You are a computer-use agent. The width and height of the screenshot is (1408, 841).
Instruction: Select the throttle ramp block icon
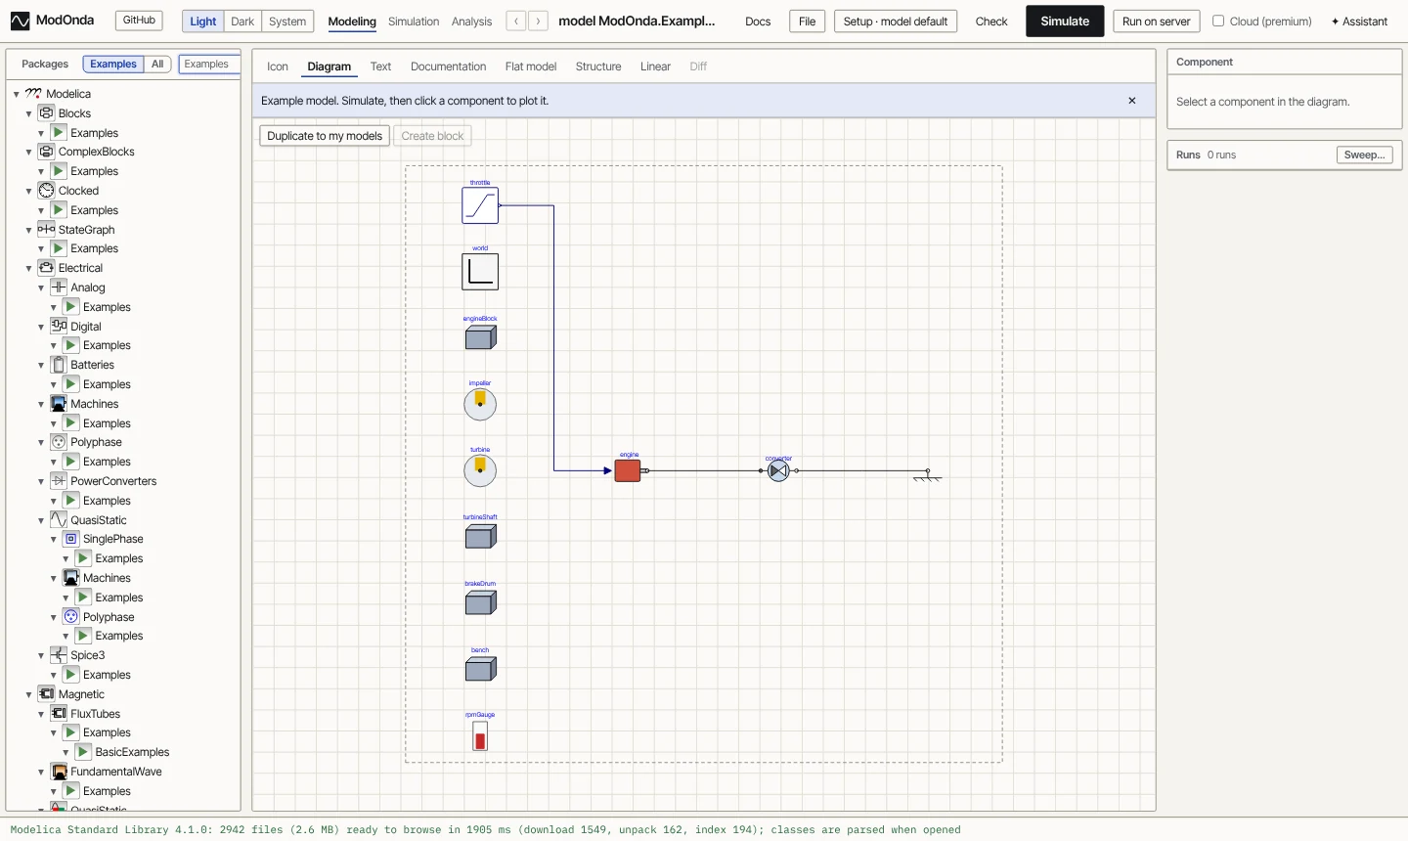(480, 205)
